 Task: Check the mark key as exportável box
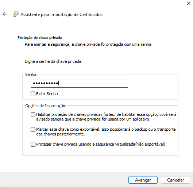click(33, 129)
